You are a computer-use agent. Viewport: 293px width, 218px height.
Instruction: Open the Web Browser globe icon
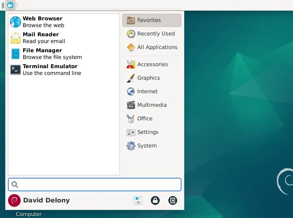click(x=15, y=22)
